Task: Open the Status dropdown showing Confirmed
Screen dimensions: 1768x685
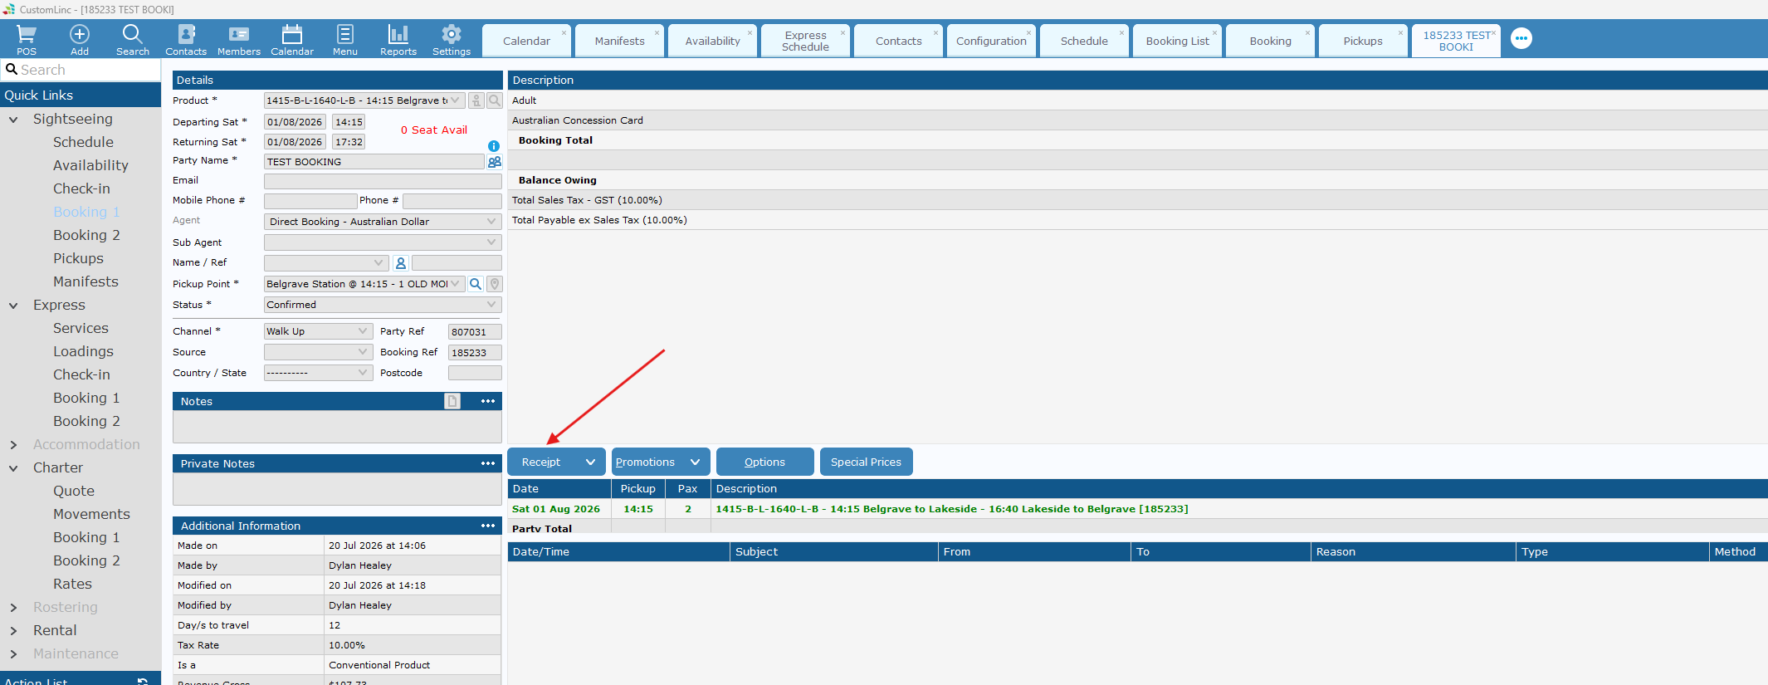Action: click(x=491, y=305)
